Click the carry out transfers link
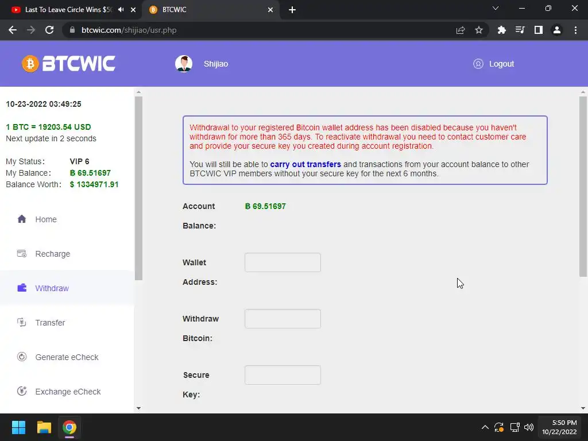 pyautogui.click(x=305, y=164)
